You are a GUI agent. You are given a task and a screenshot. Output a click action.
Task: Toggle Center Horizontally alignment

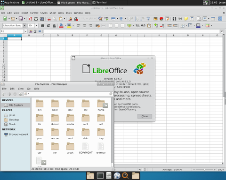[x=84, y=25]
